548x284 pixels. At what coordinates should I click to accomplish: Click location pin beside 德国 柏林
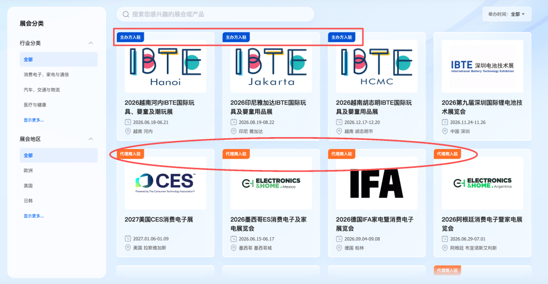click(x=339, y=247)
